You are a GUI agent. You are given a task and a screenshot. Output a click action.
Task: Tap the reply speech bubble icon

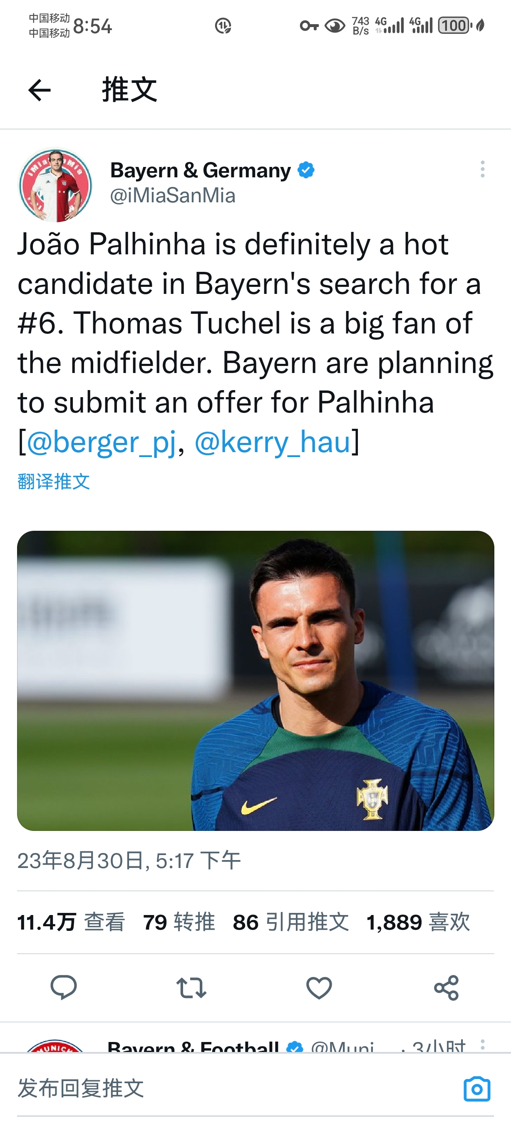[x=64, y=987]
